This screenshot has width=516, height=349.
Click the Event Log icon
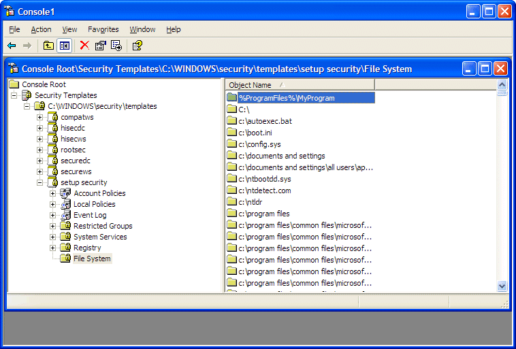coord(65,215)
